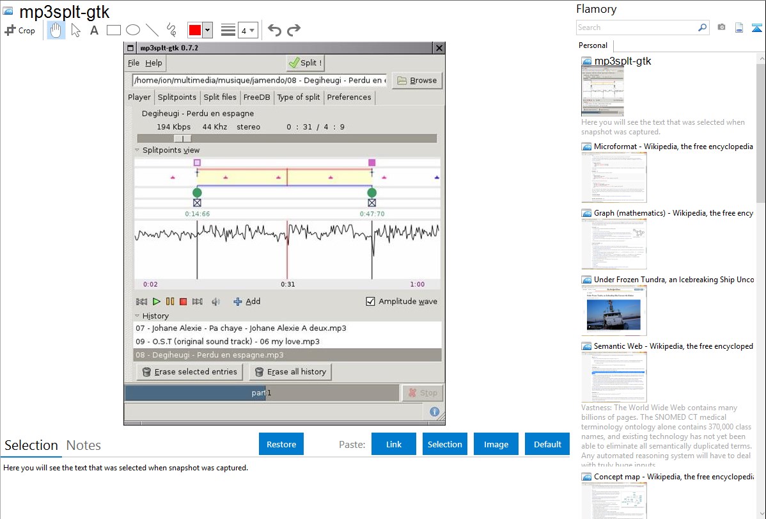
Task: Open the Semantic Web snapshot thumbnail
Action: [x=614, y=377]
